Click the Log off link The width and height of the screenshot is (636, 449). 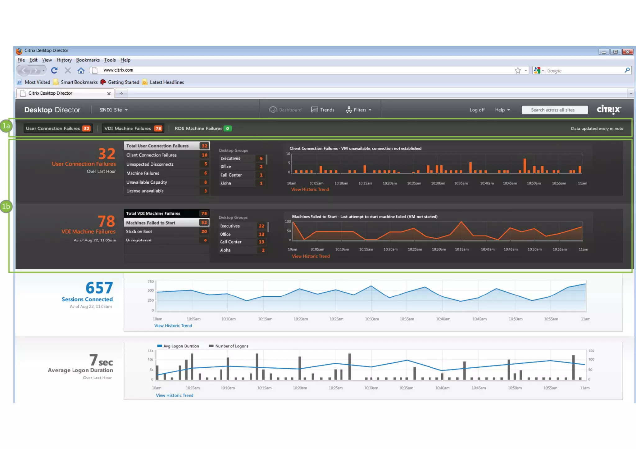coord(477,110)
